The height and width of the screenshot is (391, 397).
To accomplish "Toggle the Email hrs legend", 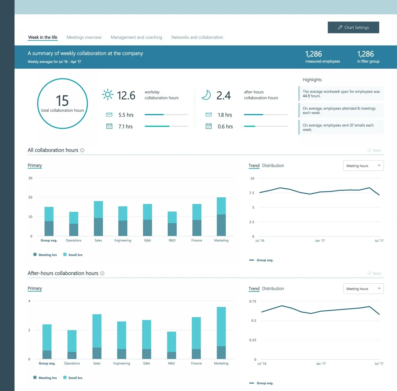I will click(x=73, y=255).
